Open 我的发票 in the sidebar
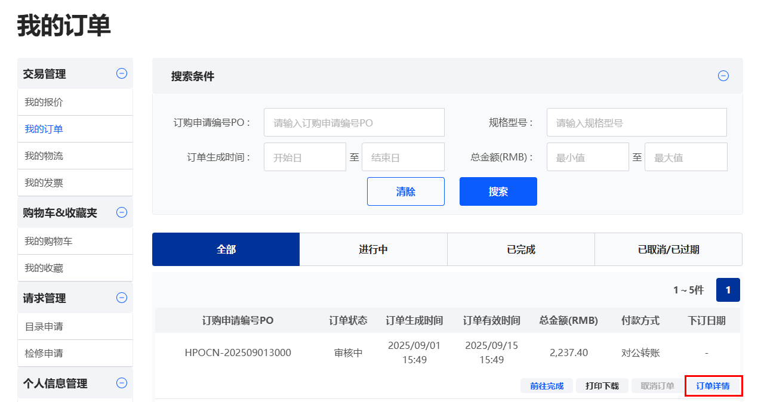Viewport: 764px width, 402px height. pyautogui.click(x=44, y=183)
